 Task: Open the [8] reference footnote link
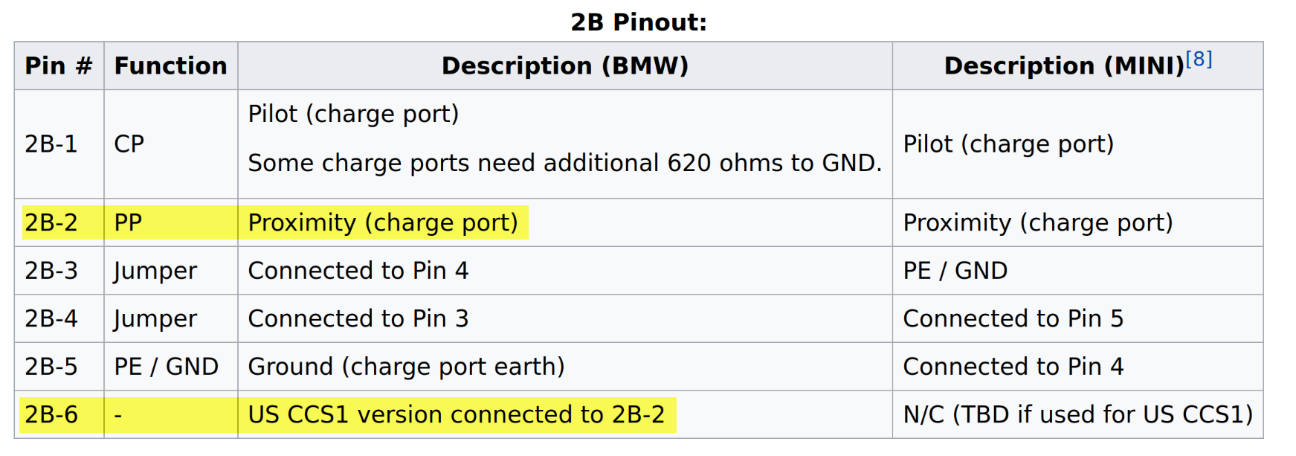click(1199, 60)
